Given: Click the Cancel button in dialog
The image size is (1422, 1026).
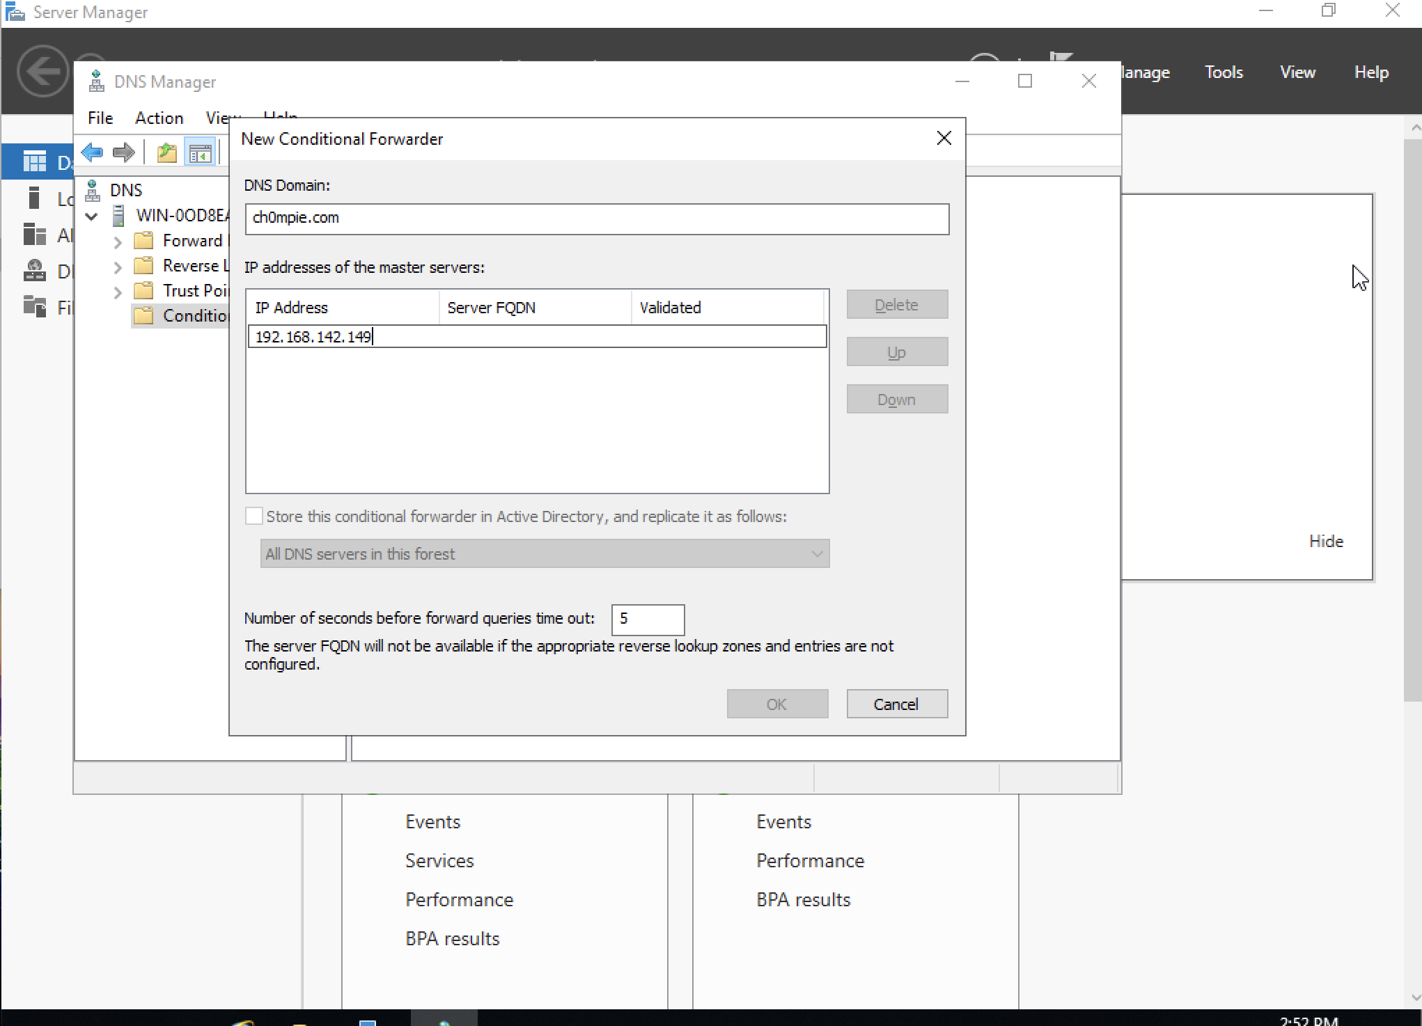Looking at the screenshot, I should pyautogui.click(x=896, y=704).
